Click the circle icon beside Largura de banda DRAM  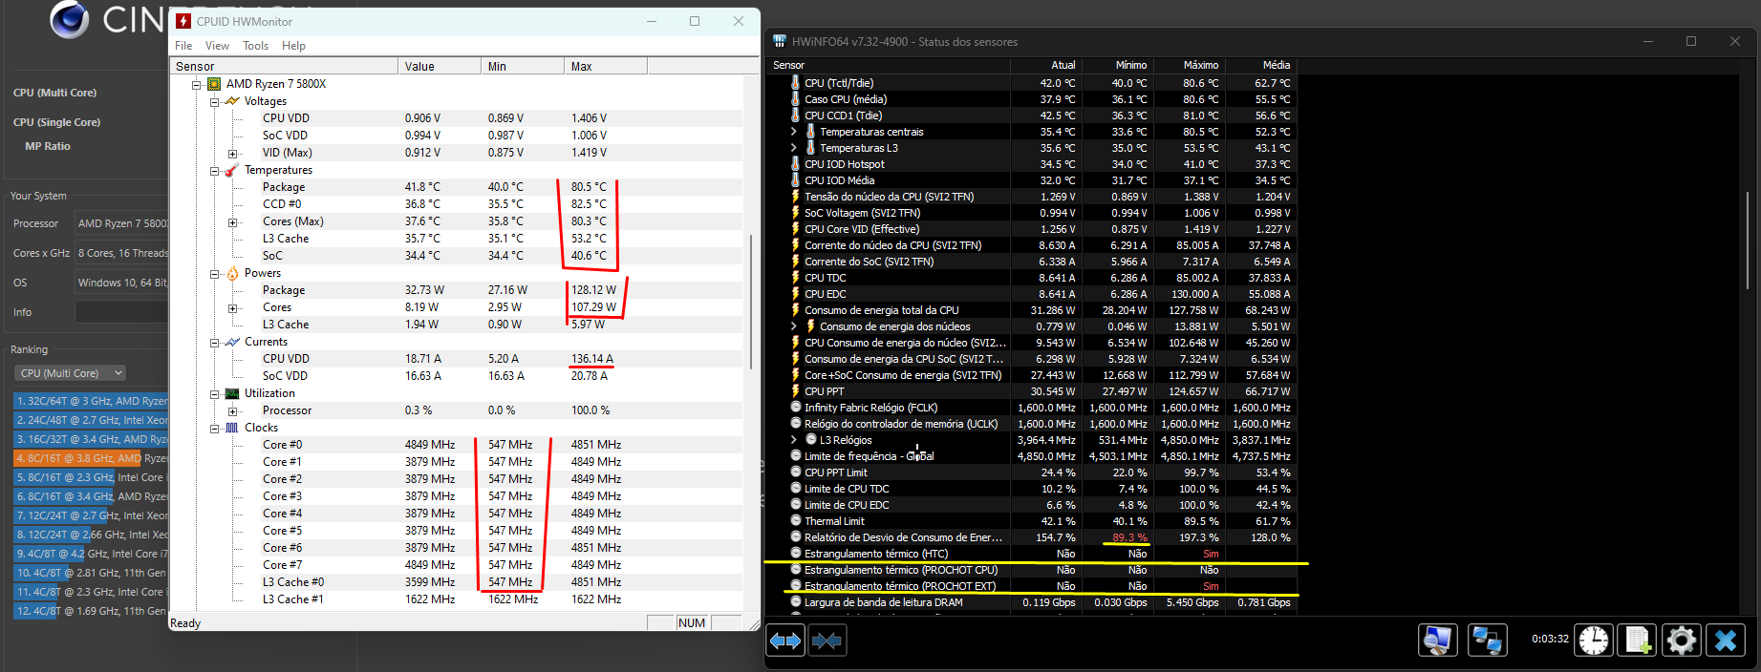[x=796, y=602]
